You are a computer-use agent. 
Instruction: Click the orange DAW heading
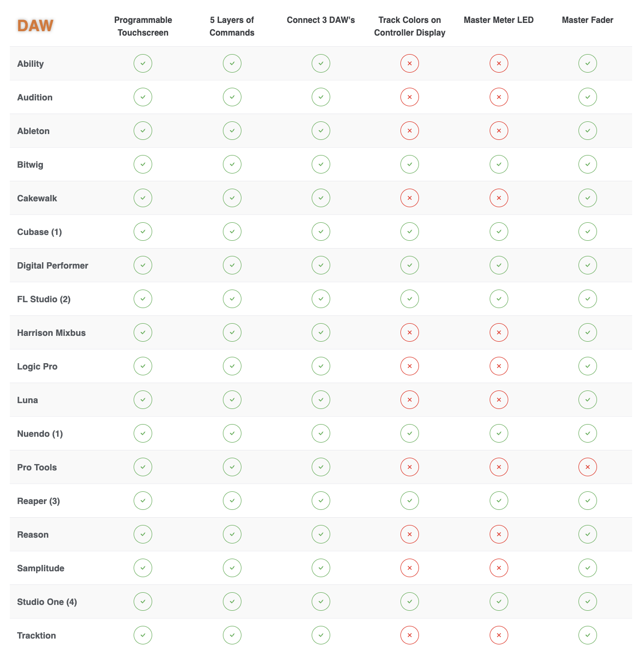35,25
